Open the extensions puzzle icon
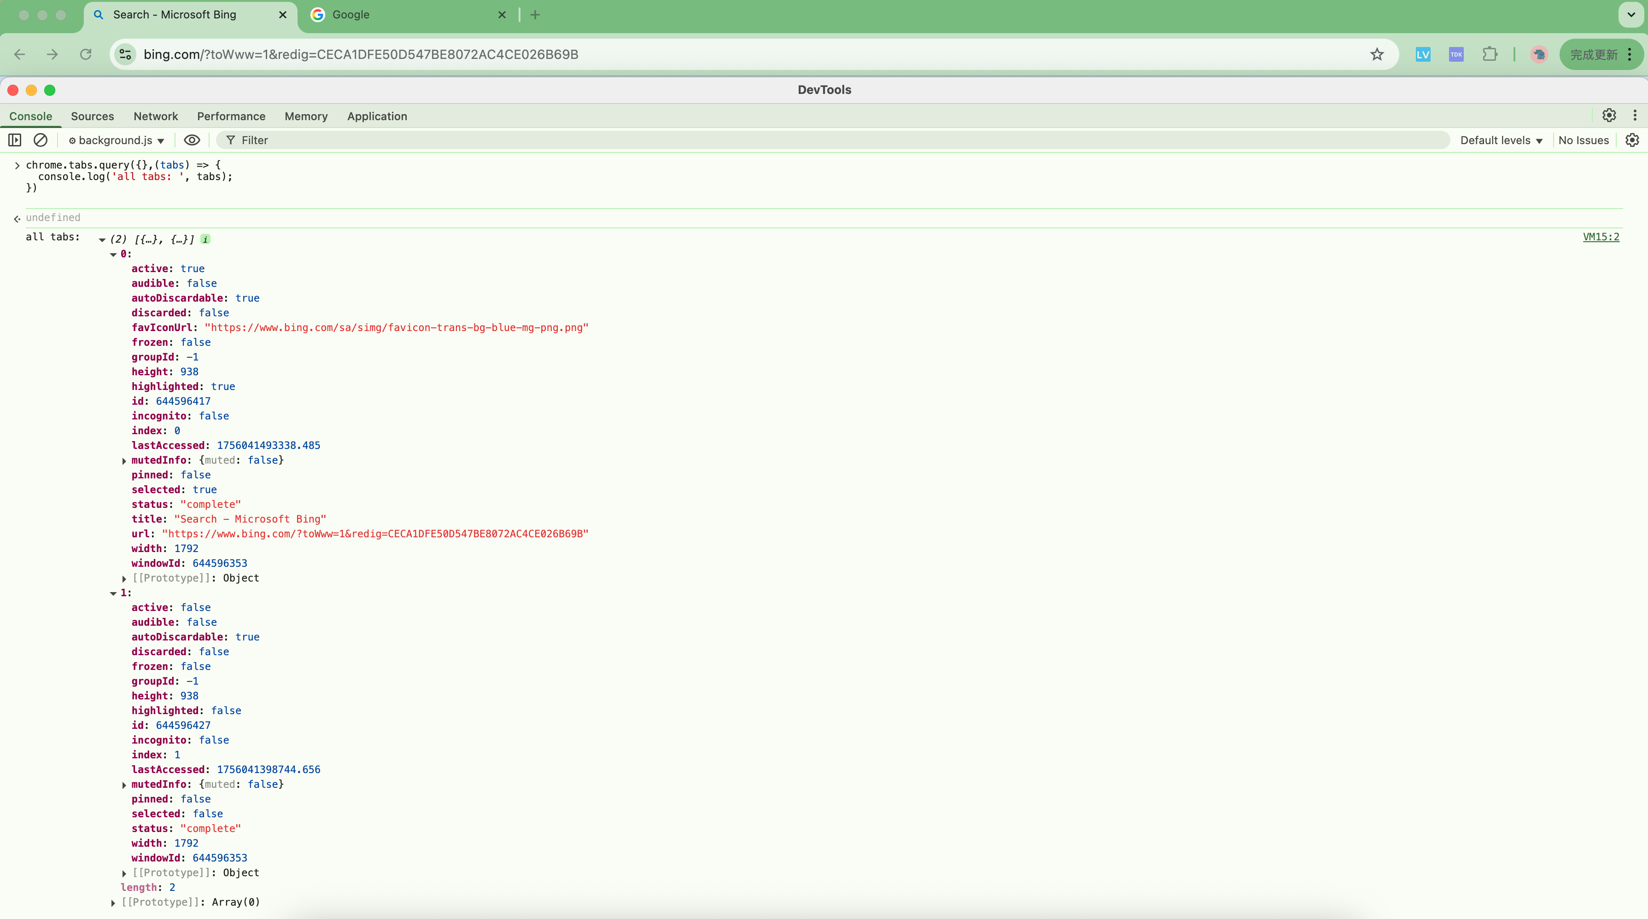Viewport: 1648px width, 919px height. tap(1490, 54)
